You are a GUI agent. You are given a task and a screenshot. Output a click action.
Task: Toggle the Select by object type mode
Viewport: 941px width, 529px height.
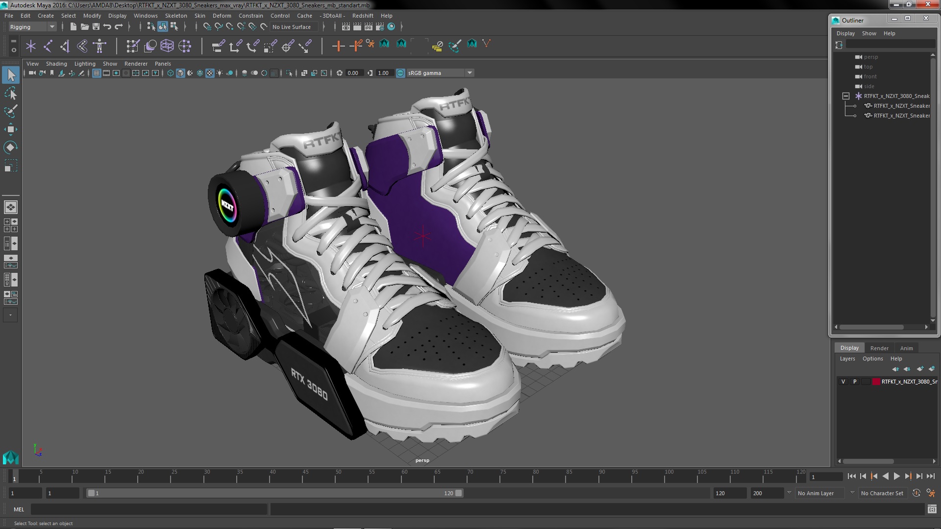[162, 27]
